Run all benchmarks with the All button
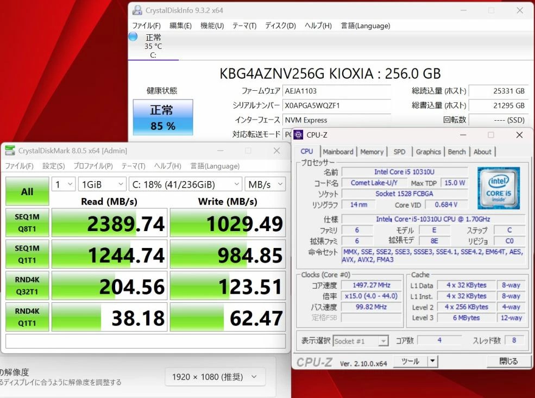The height and width of the screenshot is (398, 535). 27,191
